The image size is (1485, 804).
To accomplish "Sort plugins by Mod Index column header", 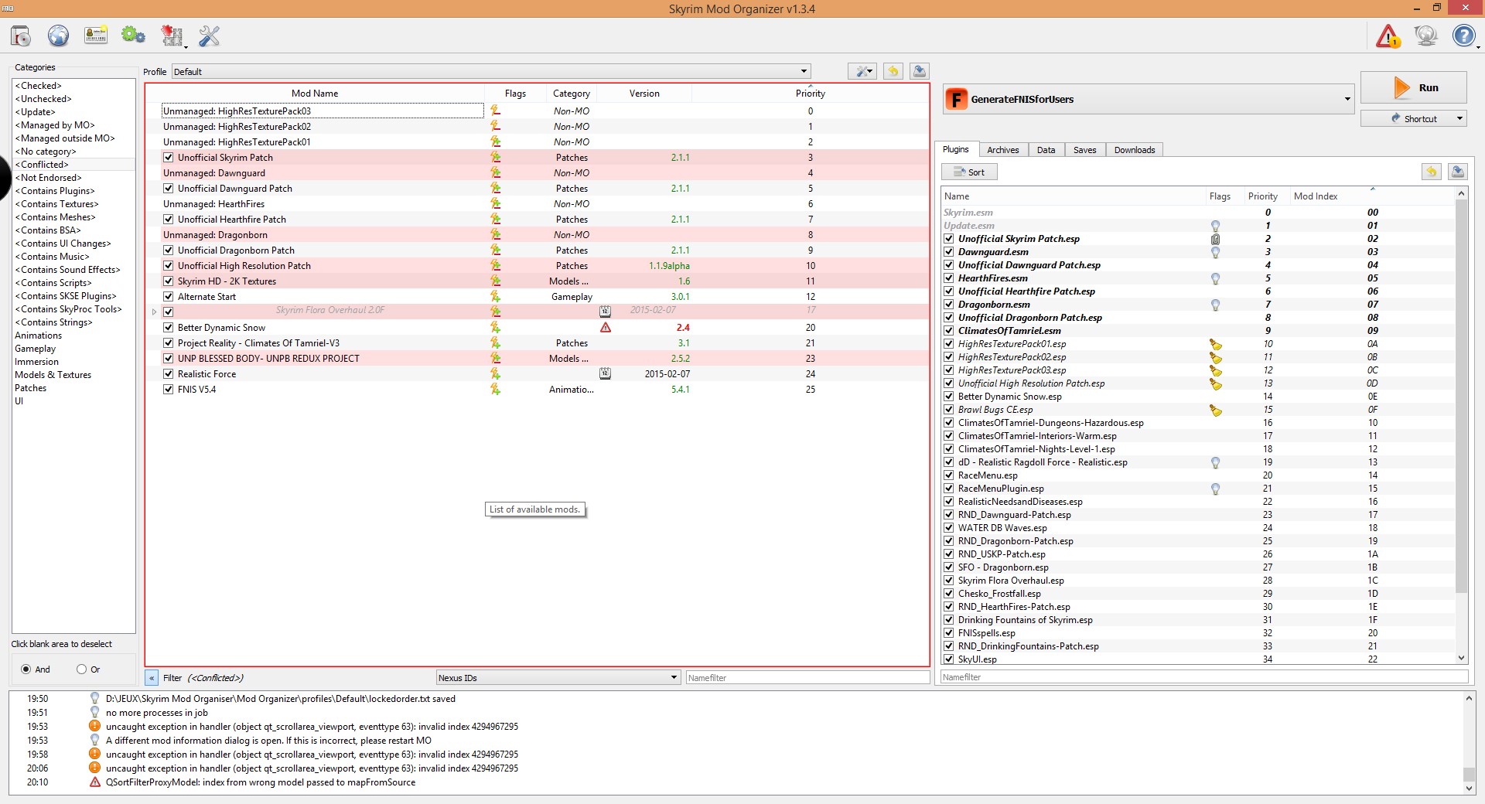I will click(x=1372, y=196).
